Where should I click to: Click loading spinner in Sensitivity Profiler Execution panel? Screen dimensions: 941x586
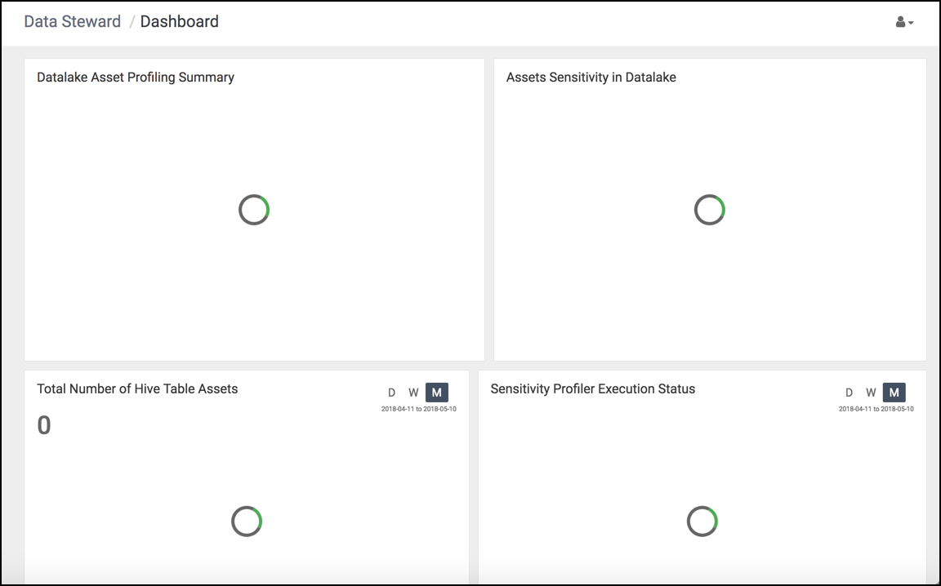pos(702,522)
